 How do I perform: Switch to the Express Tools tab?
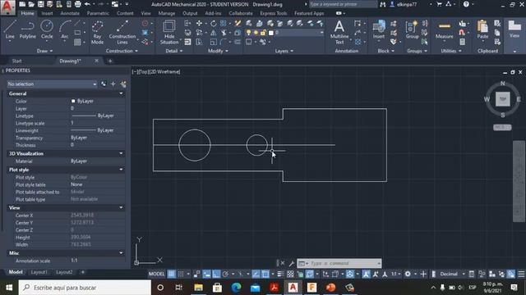(x=274, y=13)
